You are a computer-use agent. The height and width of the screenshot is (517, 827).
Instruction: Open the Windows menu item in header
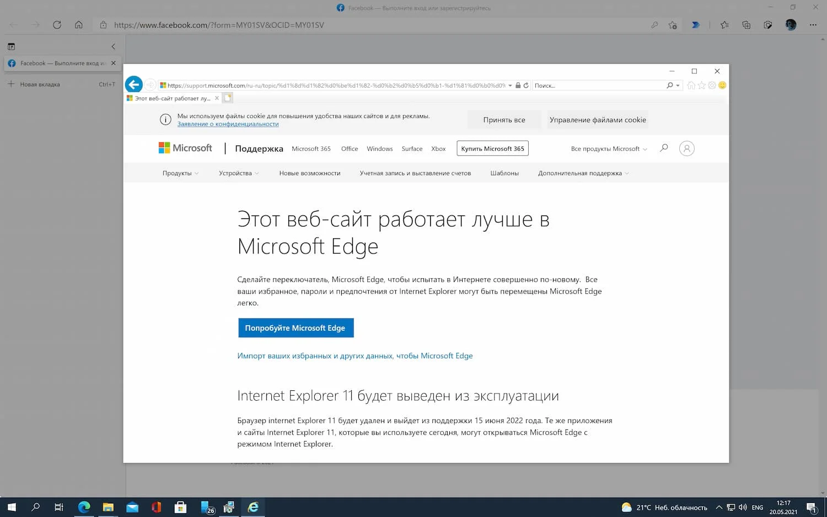[x=379, y=149]
